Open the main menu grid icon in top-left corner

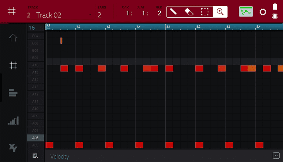tap(12, 11)
